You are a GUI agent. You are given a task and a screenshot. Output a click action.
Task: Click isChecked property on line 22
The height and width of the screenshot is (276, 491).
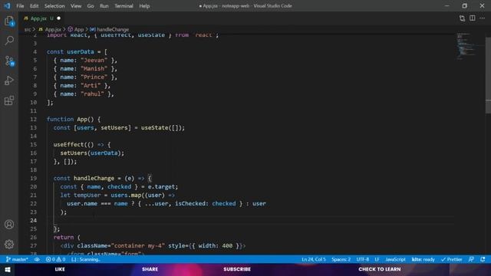click(190, 203)
